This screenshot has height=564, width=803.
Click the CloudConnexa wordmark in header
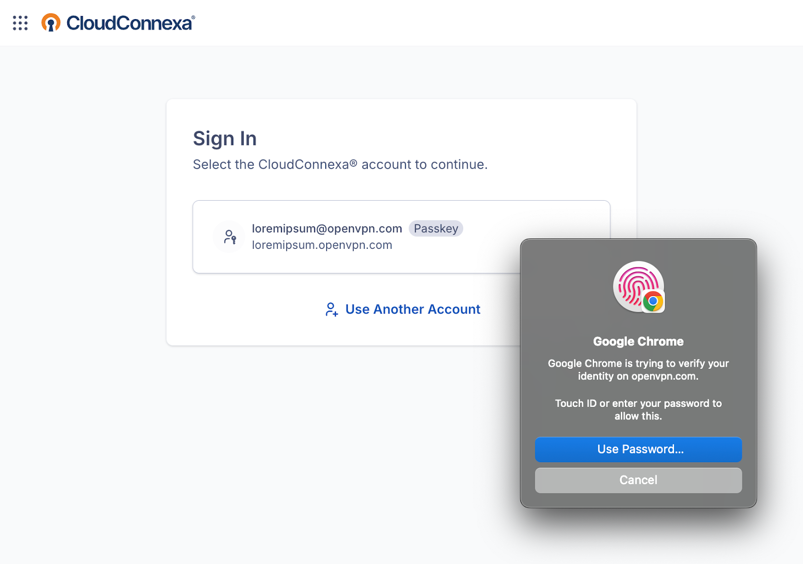[x=129, y=23]
